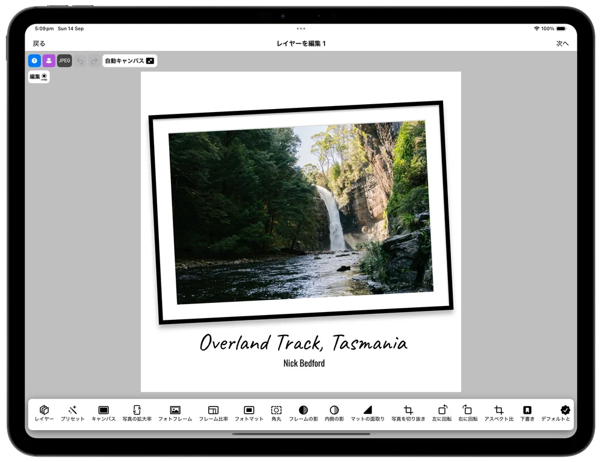Viewport: 602px width, 462px height.
Task: Select the waterfall photo on canvas
Action: [302, 213]
